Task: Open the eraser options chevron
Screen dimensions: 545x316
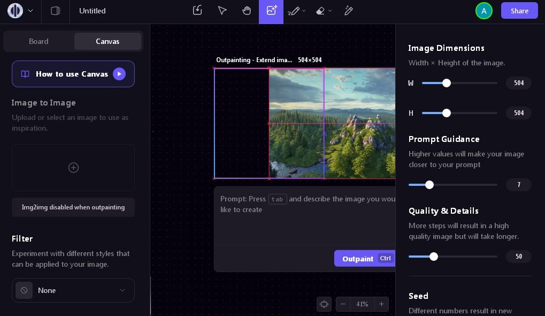Action: 330,11
